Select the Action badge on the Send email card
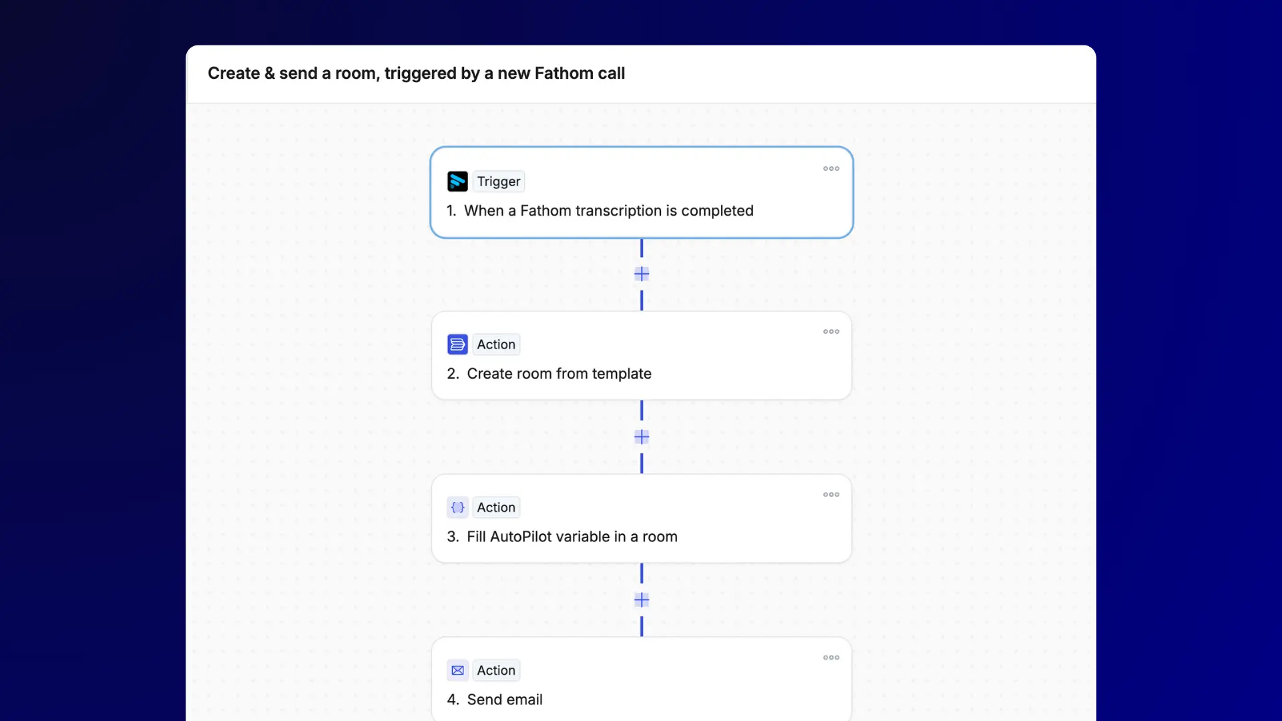The height and width of the screenshot is (721, 1282). [495, 670]
